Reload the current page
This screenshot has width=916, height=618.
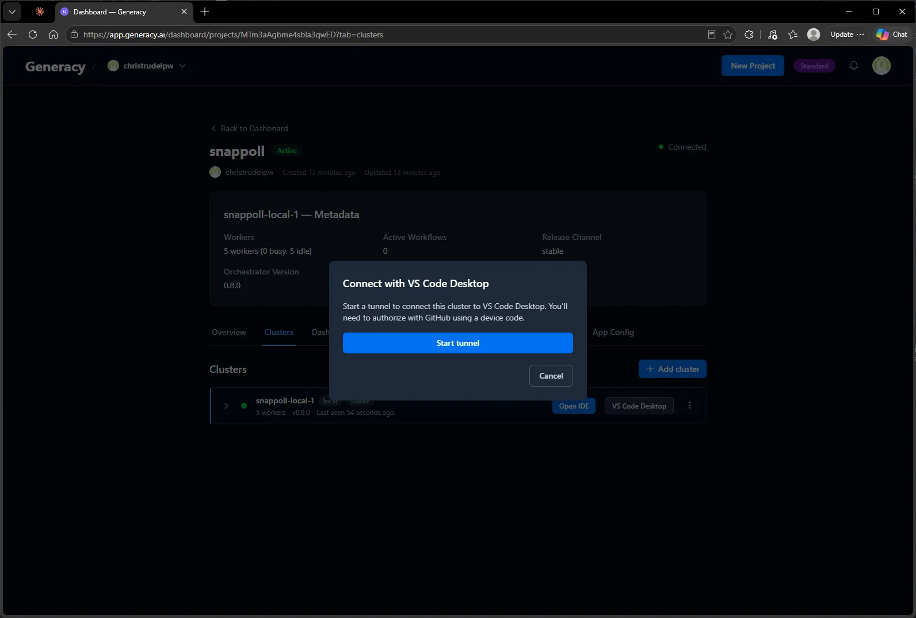click(x=33, y=35)
